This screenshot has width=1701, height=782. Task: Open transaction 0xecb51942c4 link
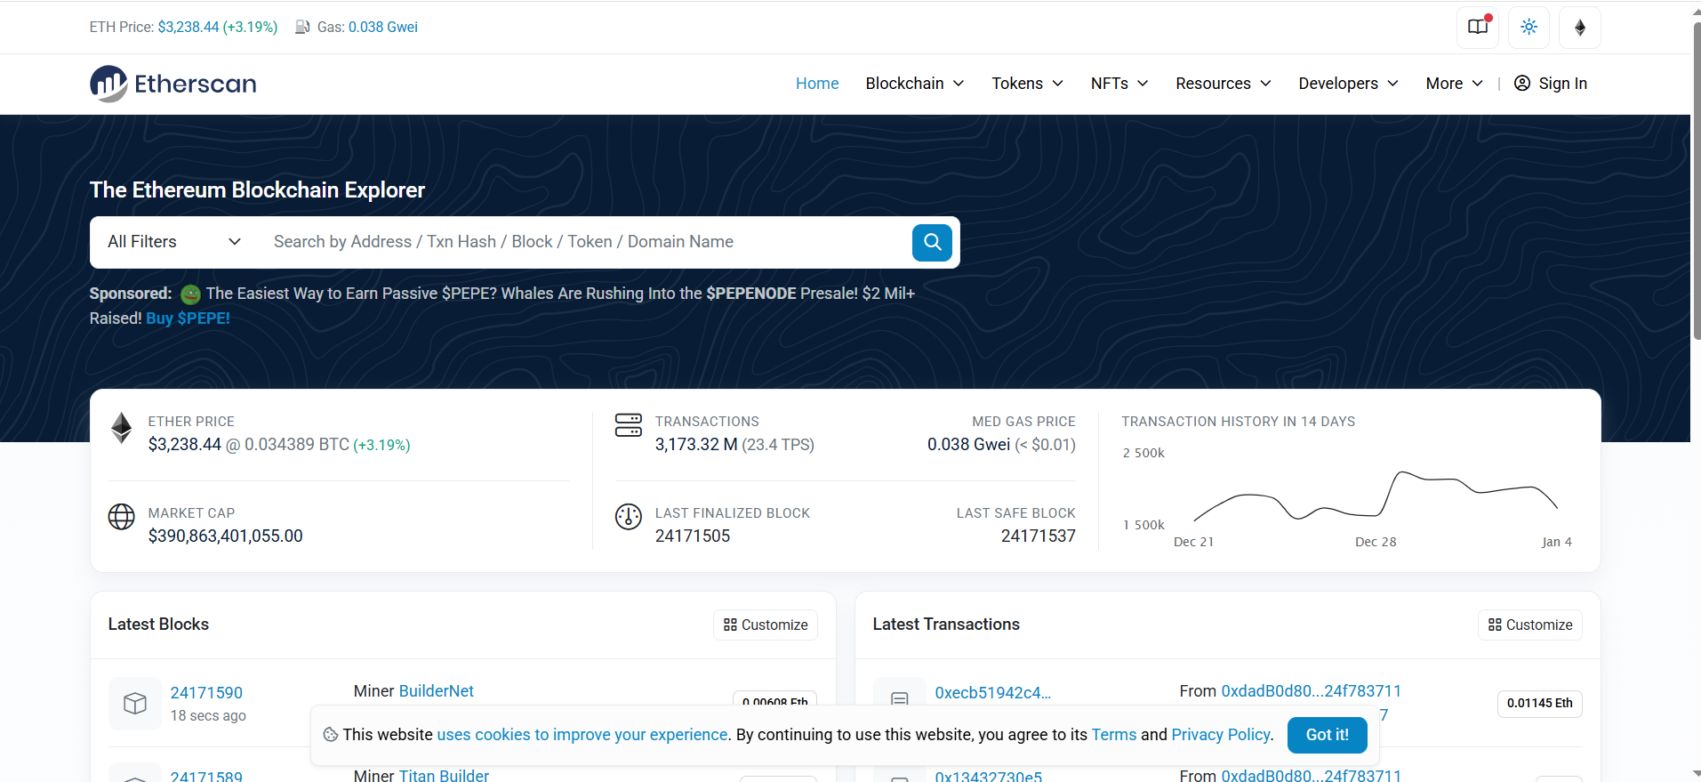(x=992, y=692)
